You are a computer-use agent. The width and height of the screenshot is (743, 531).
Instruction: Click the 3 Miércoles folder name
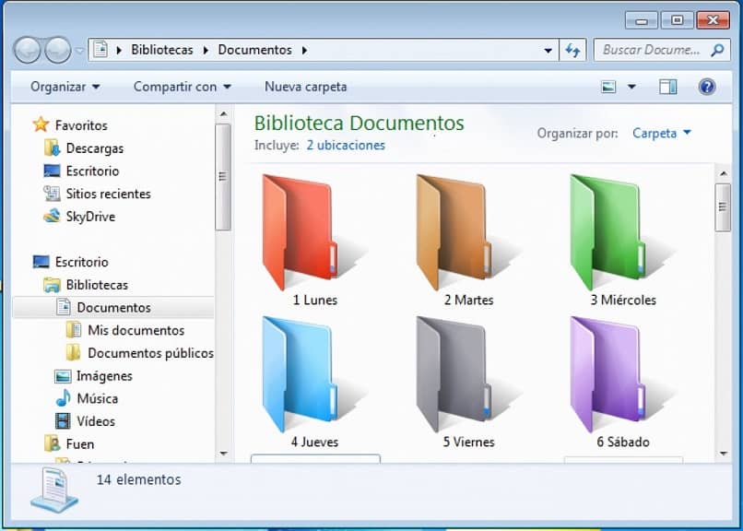point(623,300)
